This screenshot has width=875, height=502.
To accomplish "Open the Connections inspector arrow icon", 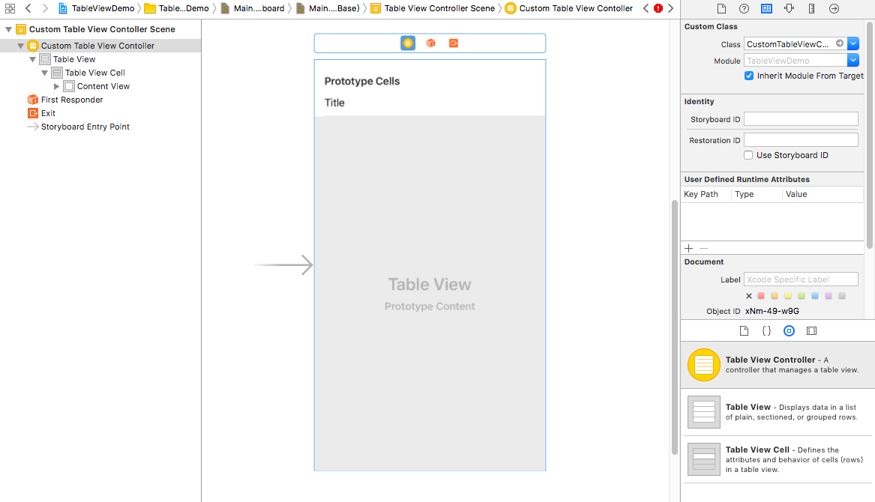I will pyautogui.click(x=834, y=9).
